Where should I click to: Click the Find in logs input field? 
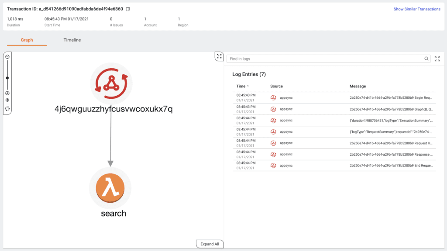tap(323, 58)
